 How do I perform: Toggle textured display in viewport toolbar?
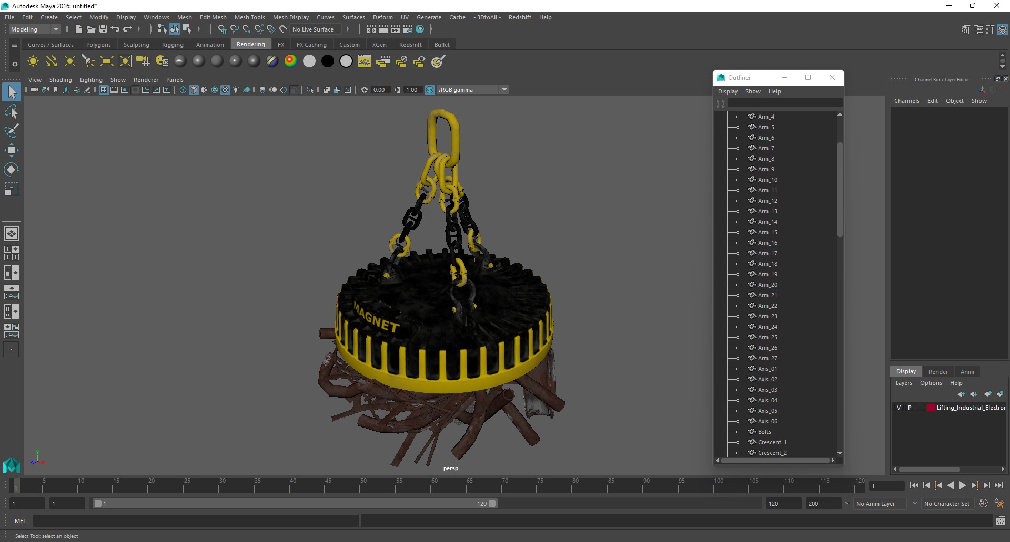(x=225, y=90)
